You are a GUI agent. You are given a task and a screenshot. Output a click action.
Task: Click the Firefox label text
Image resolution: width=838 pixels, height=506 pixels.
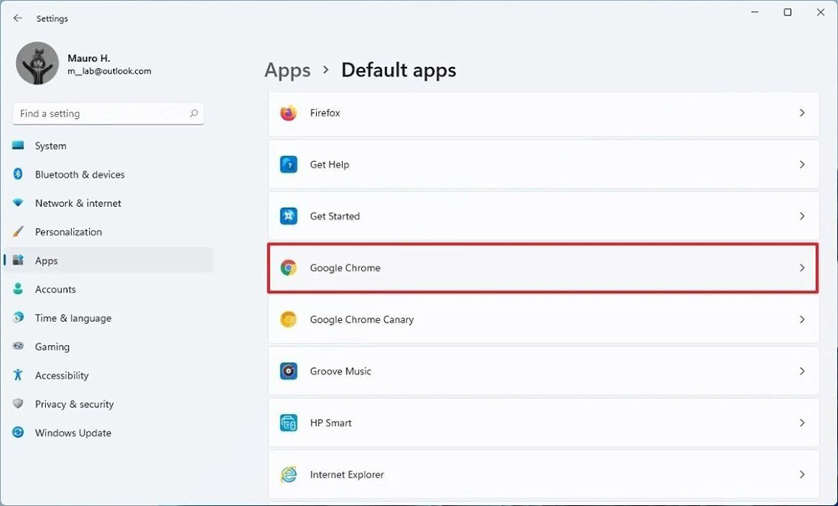tap(325, 113)
